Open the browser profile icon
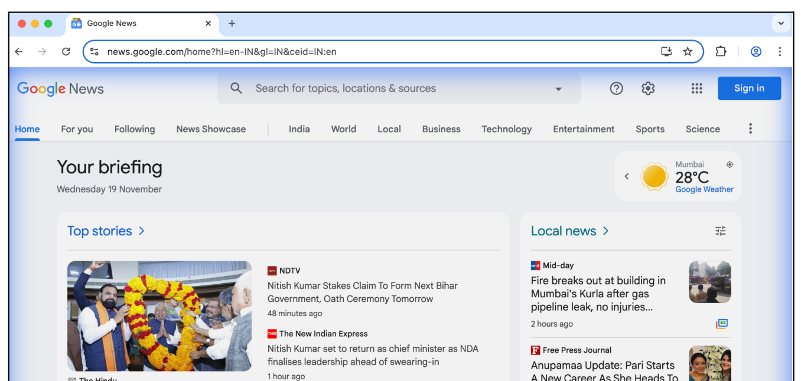The height and width of the screenshot is (381, 801). click(x=756, y=51)
